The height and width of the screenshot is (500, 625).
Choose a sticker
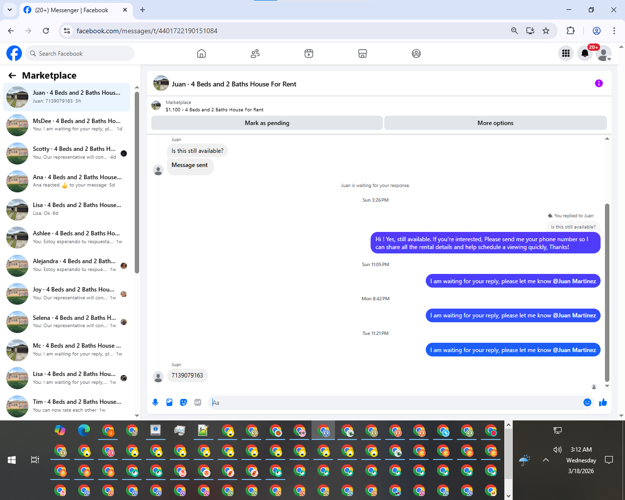[x=184, y=402]
